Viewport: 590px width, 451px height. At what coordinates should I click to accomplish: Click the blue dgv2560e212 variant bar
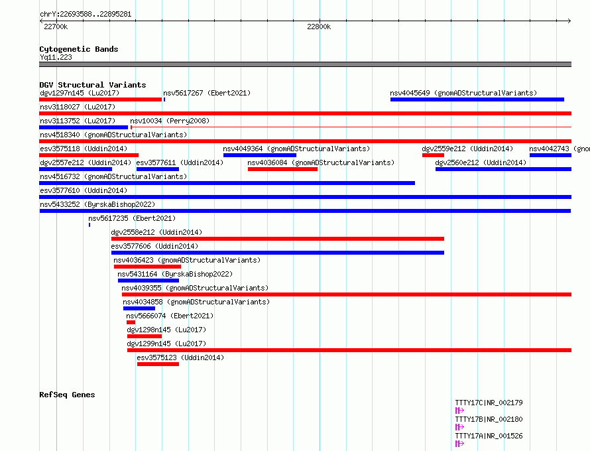point(503,169)
